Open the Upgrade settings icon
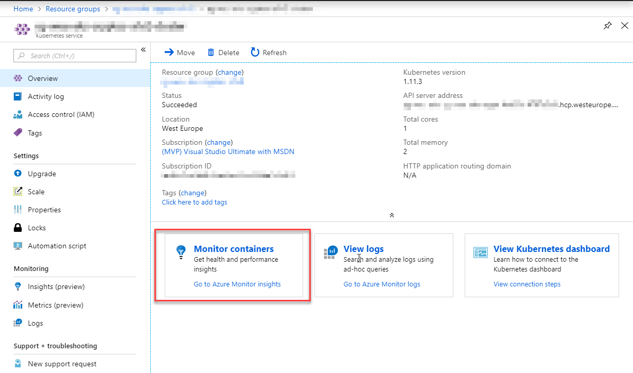 [x=18, y=174]
